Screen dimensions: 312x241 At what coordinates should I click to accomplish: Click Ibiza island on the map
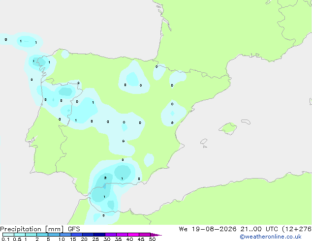(204, 142)
